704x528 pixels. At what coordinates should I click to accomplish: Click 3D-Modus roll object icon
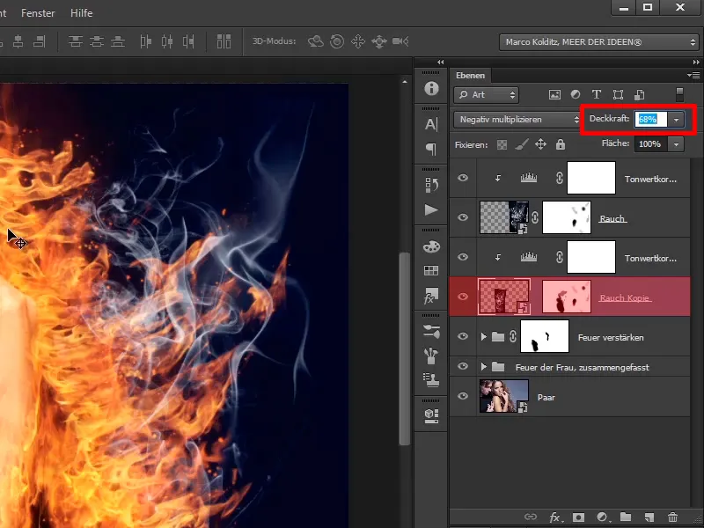pyautogui.click(x=337, y=41)
